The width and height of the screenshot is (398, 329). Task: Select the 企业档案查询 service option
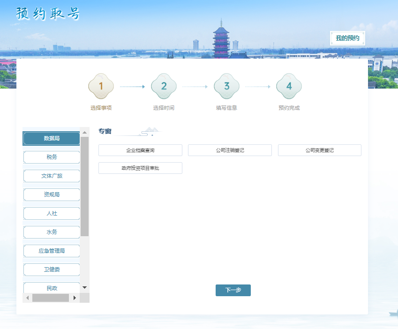[140, 150]
